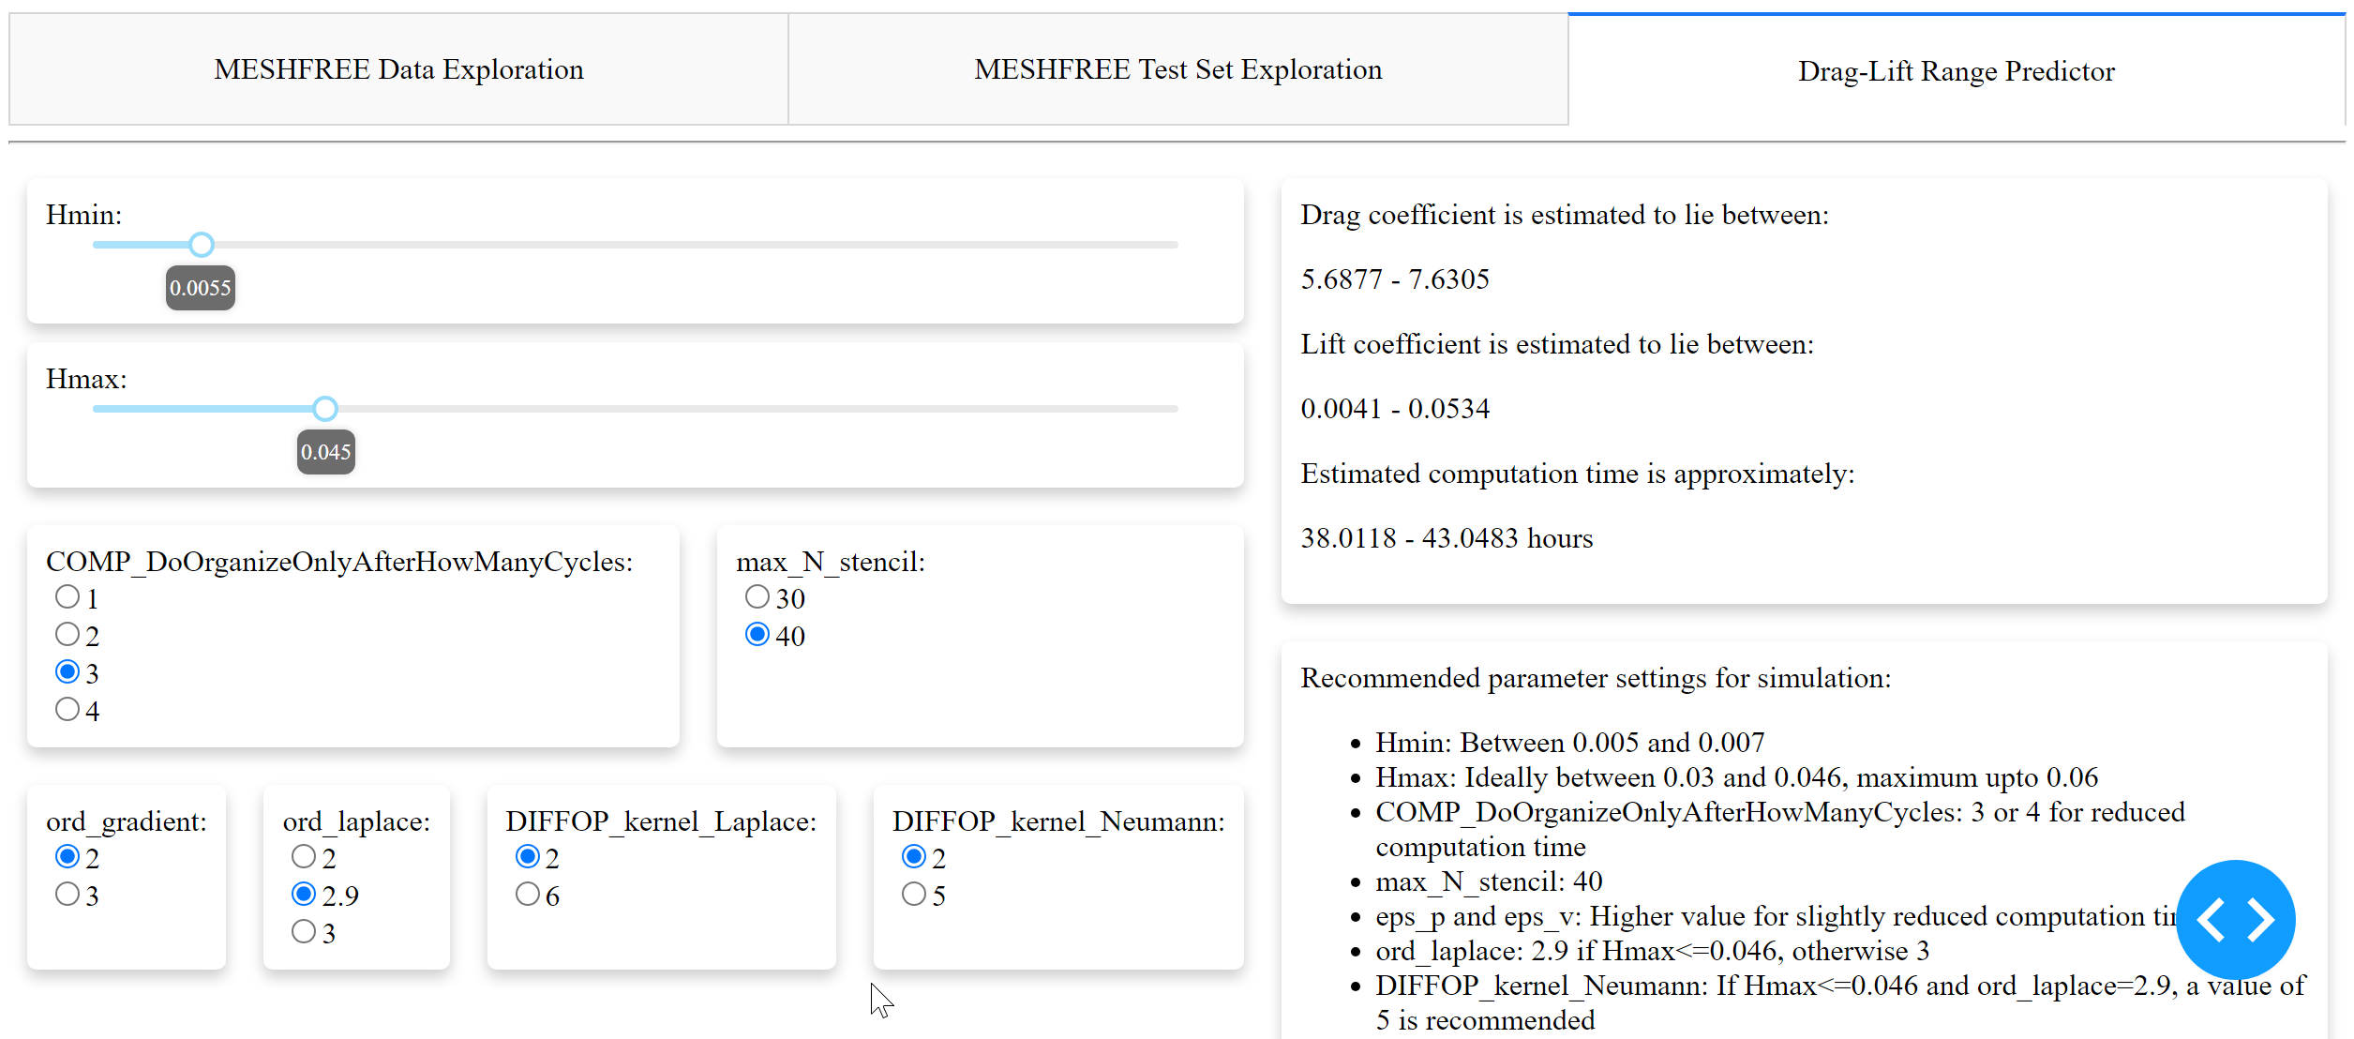
Task: Select 1 for COMP_DoOrganizeOnlyAfterHowManyCycles
Action: click(67, 597)
